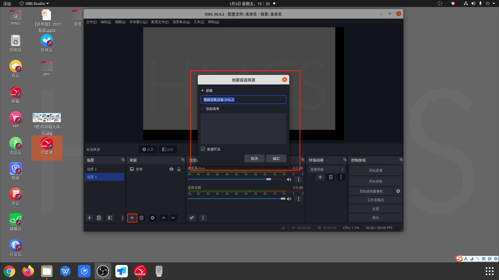Click the 取消 button in dialog
The image size is (499, 280).
(254, 158)
